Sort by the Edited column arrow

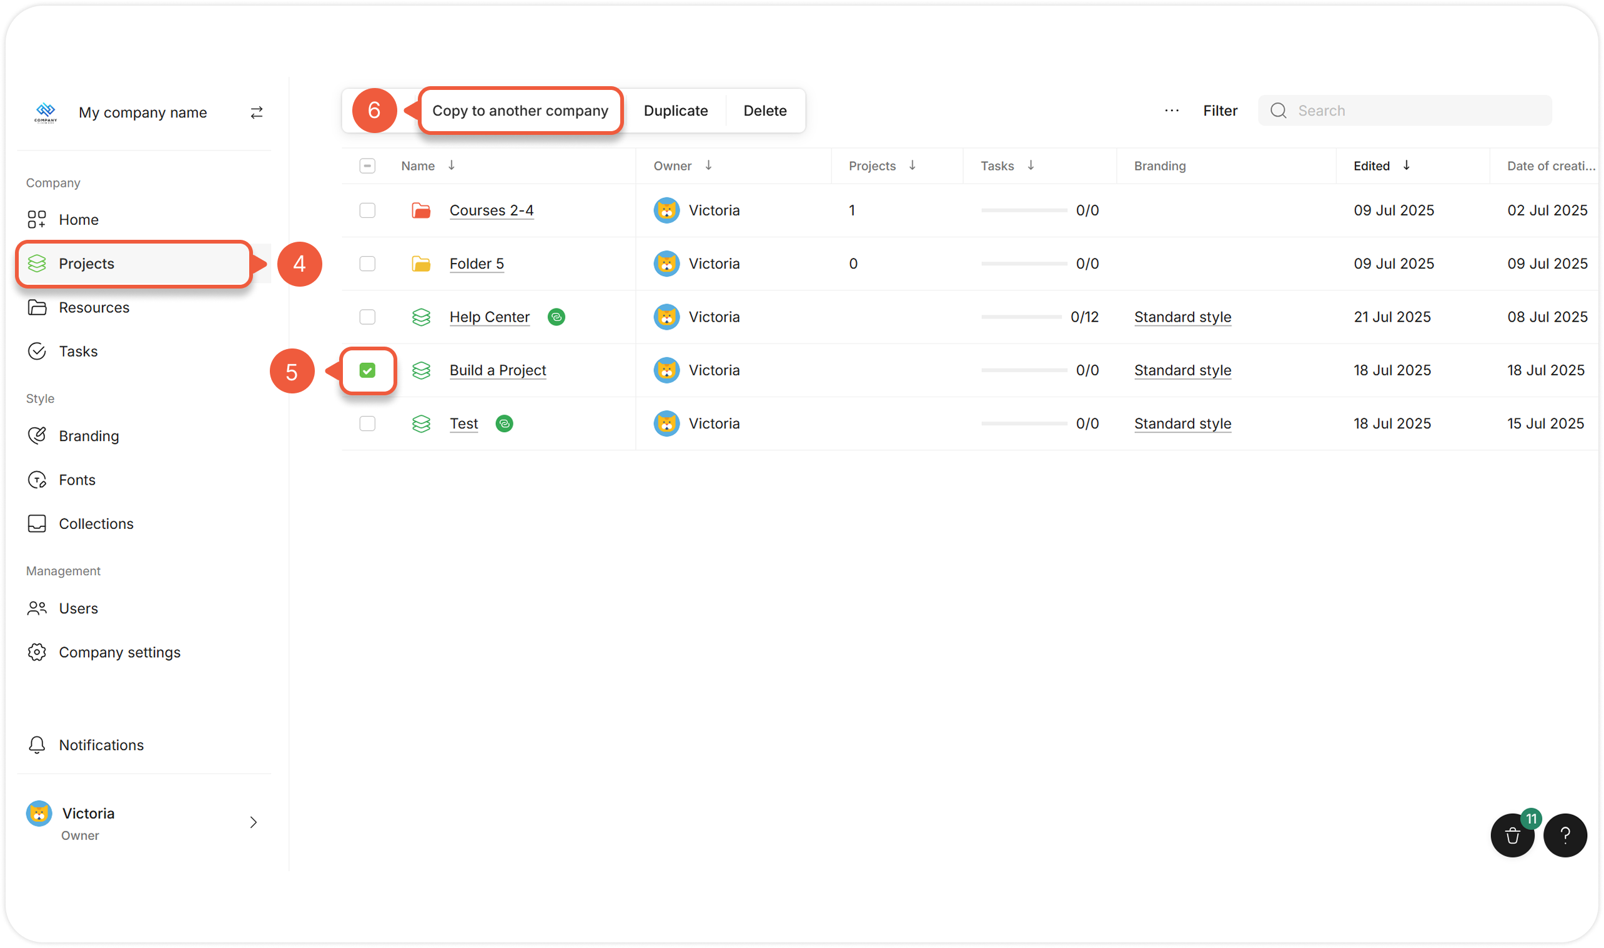click(1406, 165)
